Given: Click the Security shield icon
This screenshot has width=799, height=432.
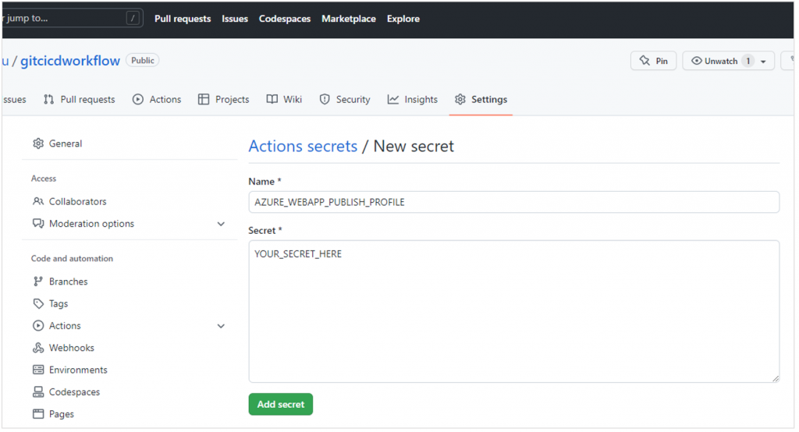Looking at the screenshot, I should pos(325,99).
